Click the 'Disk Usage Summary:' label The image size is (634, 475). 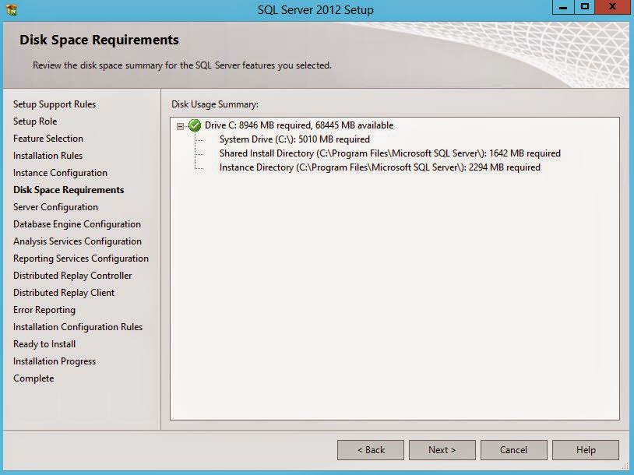point(215,104)
